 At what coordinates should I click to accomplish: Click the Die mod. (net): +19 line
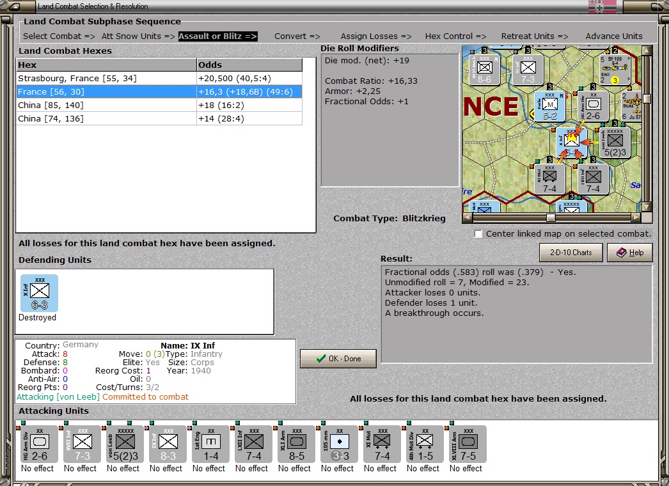(x=367, y=61)
